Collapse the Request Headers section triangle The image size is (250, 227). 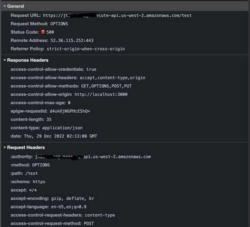(5, 147)
